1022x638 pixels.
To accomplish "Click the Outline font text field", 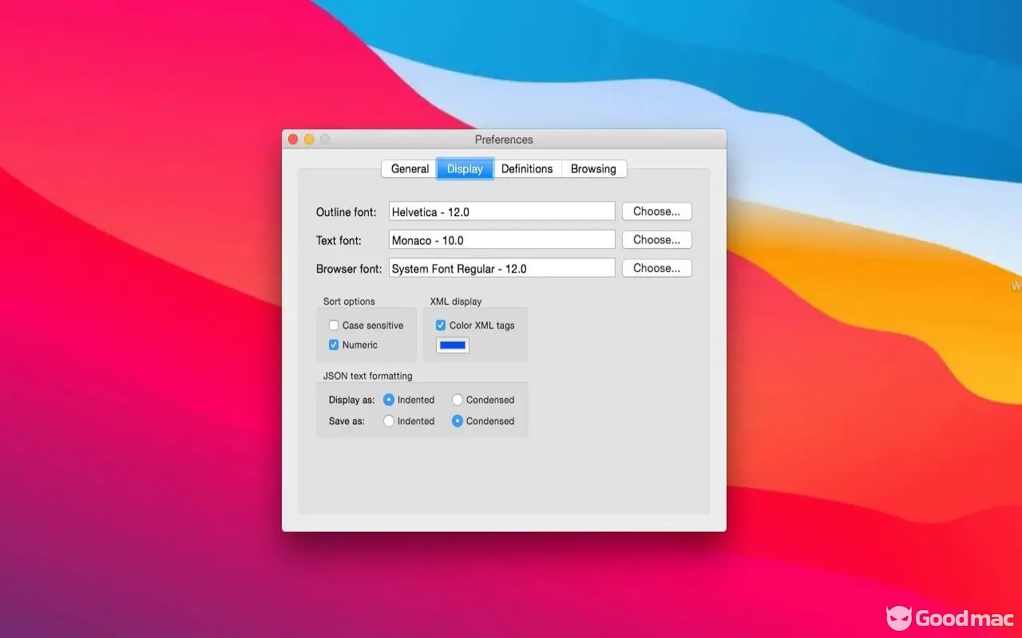I will [501, 212].
